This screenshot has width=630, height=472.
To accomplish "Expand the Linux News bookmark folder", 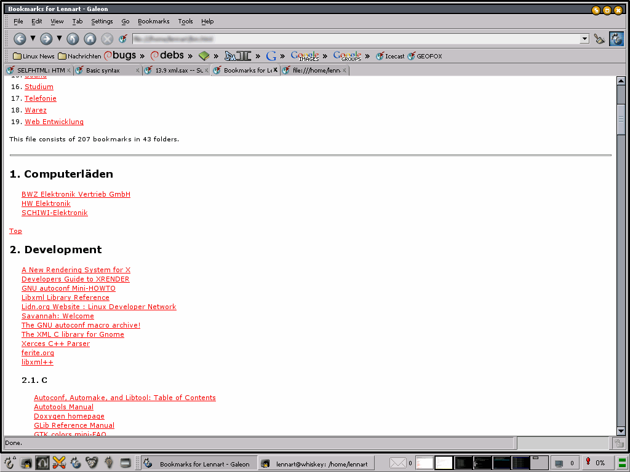I will click(34, 56).
